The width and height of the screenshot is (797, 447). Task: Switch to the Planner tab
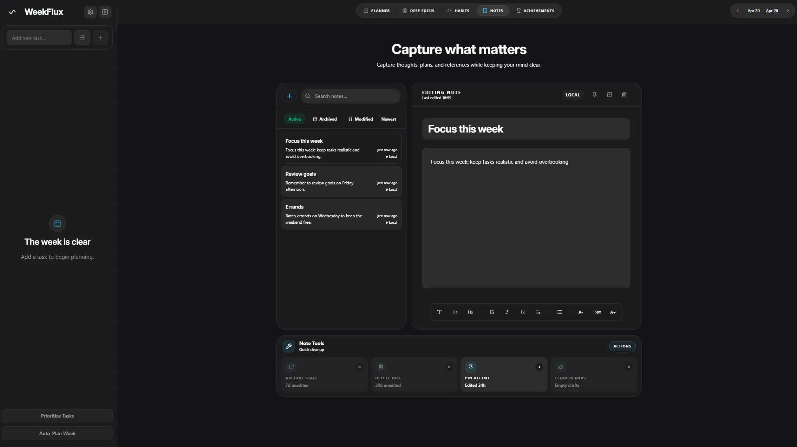[377, 11]
